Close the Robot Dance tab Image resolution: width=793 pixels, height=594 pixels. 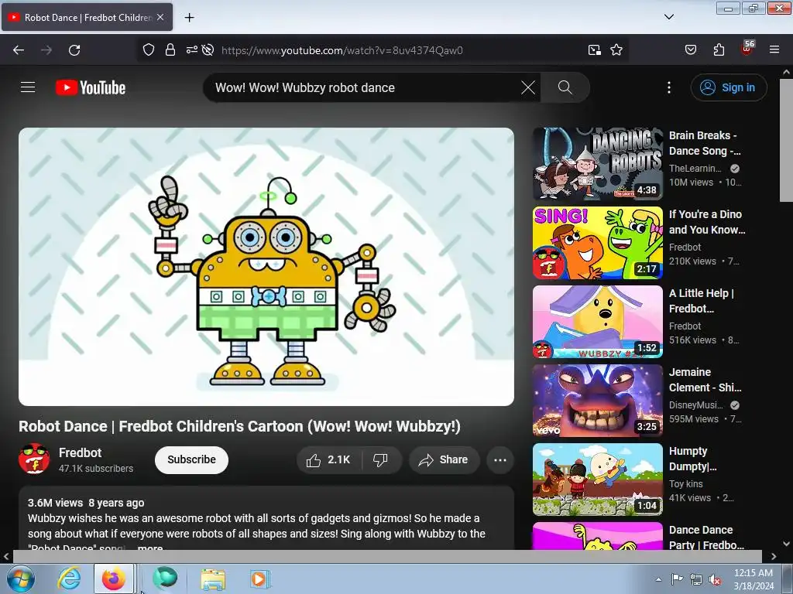(160, 17)
